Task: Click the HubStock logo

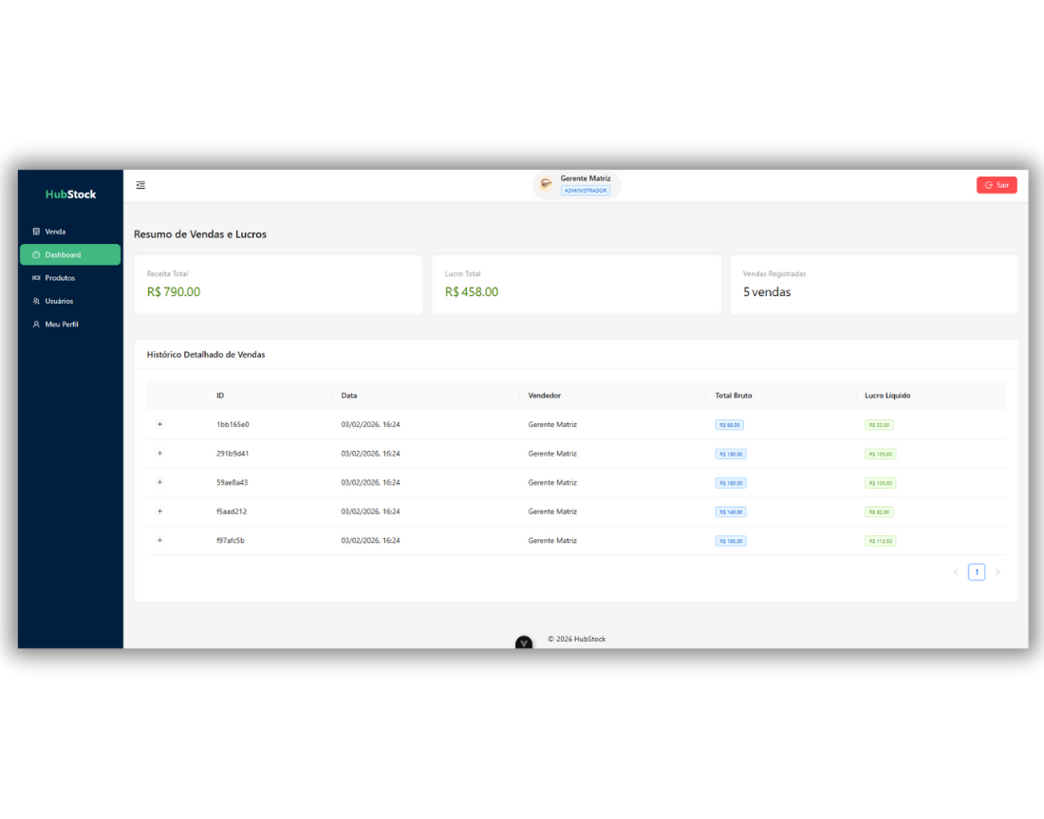Action: click(x=69, y=194)
